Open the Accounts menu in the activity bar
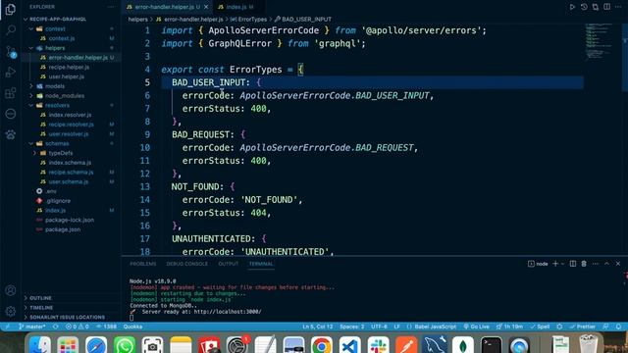 tap(11, 290)
